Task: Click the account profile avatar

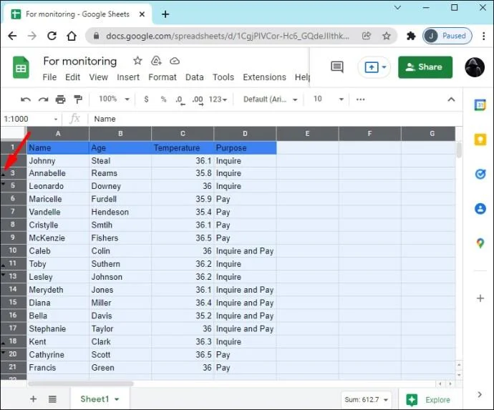Action: tap(475, 67)
